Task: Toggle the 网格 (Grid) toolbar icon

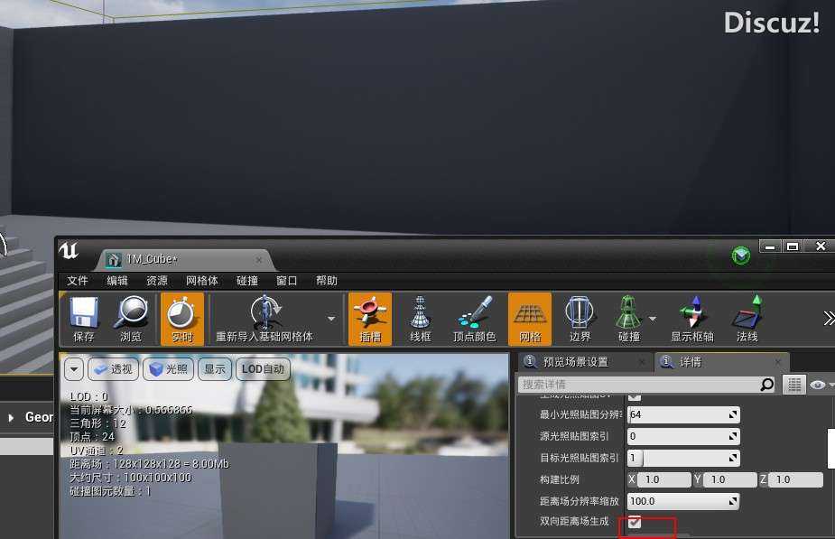Action: [530, 313]
